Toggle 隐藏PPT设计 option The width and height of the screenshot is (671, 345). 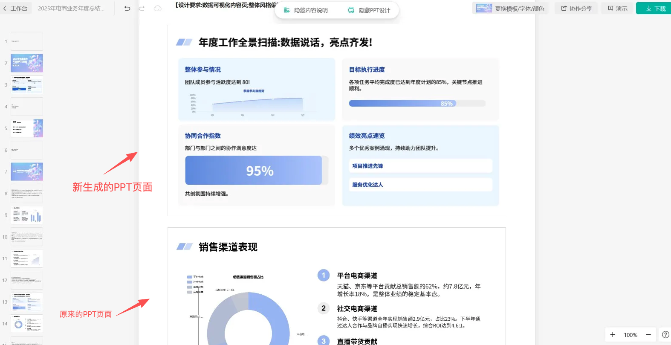369,10
